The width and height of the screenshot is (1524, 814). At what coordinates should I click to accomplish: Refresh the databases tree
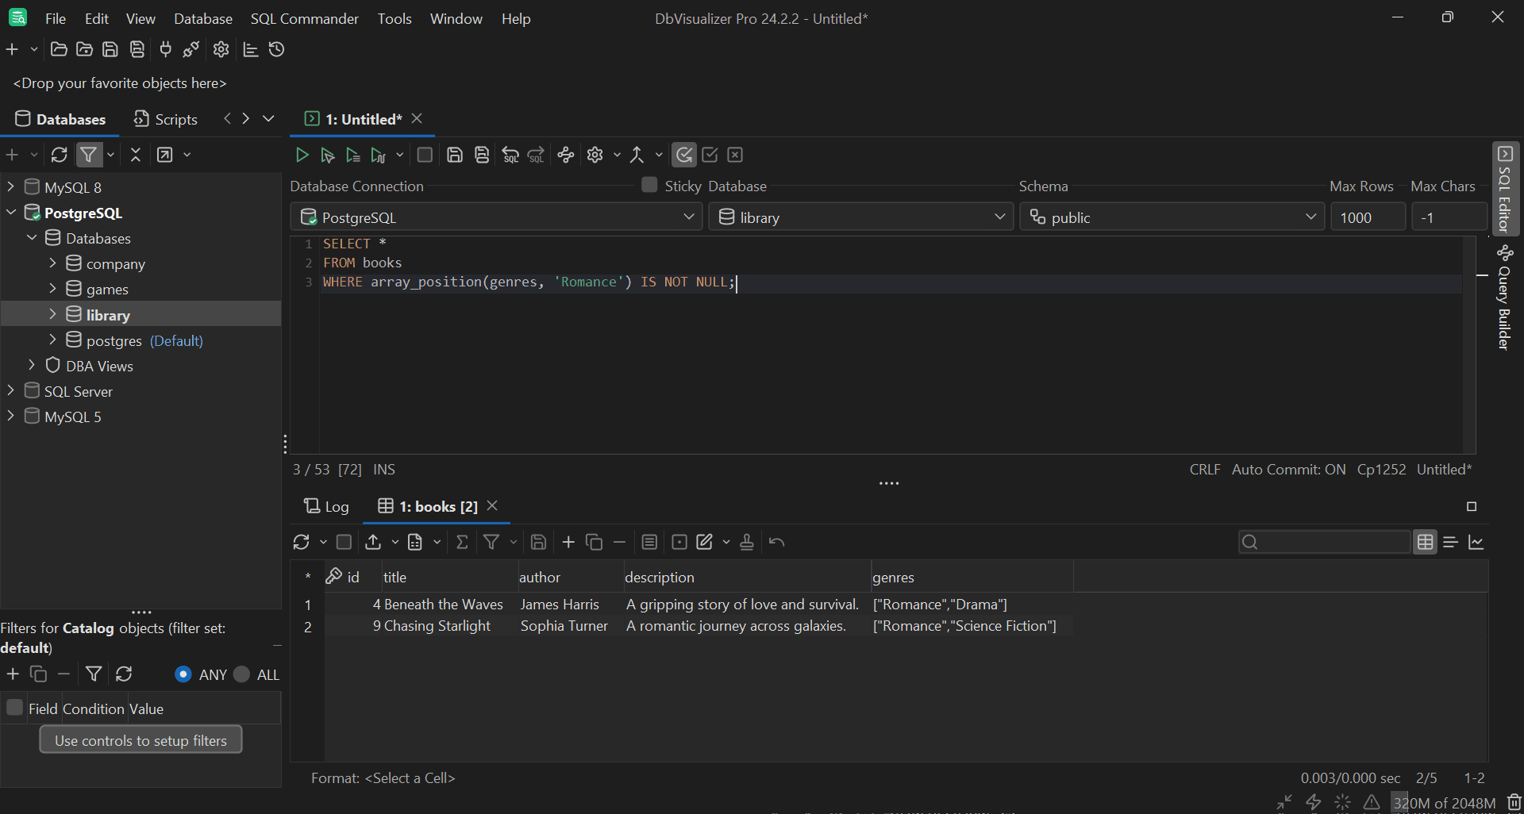tap(60, 155)
